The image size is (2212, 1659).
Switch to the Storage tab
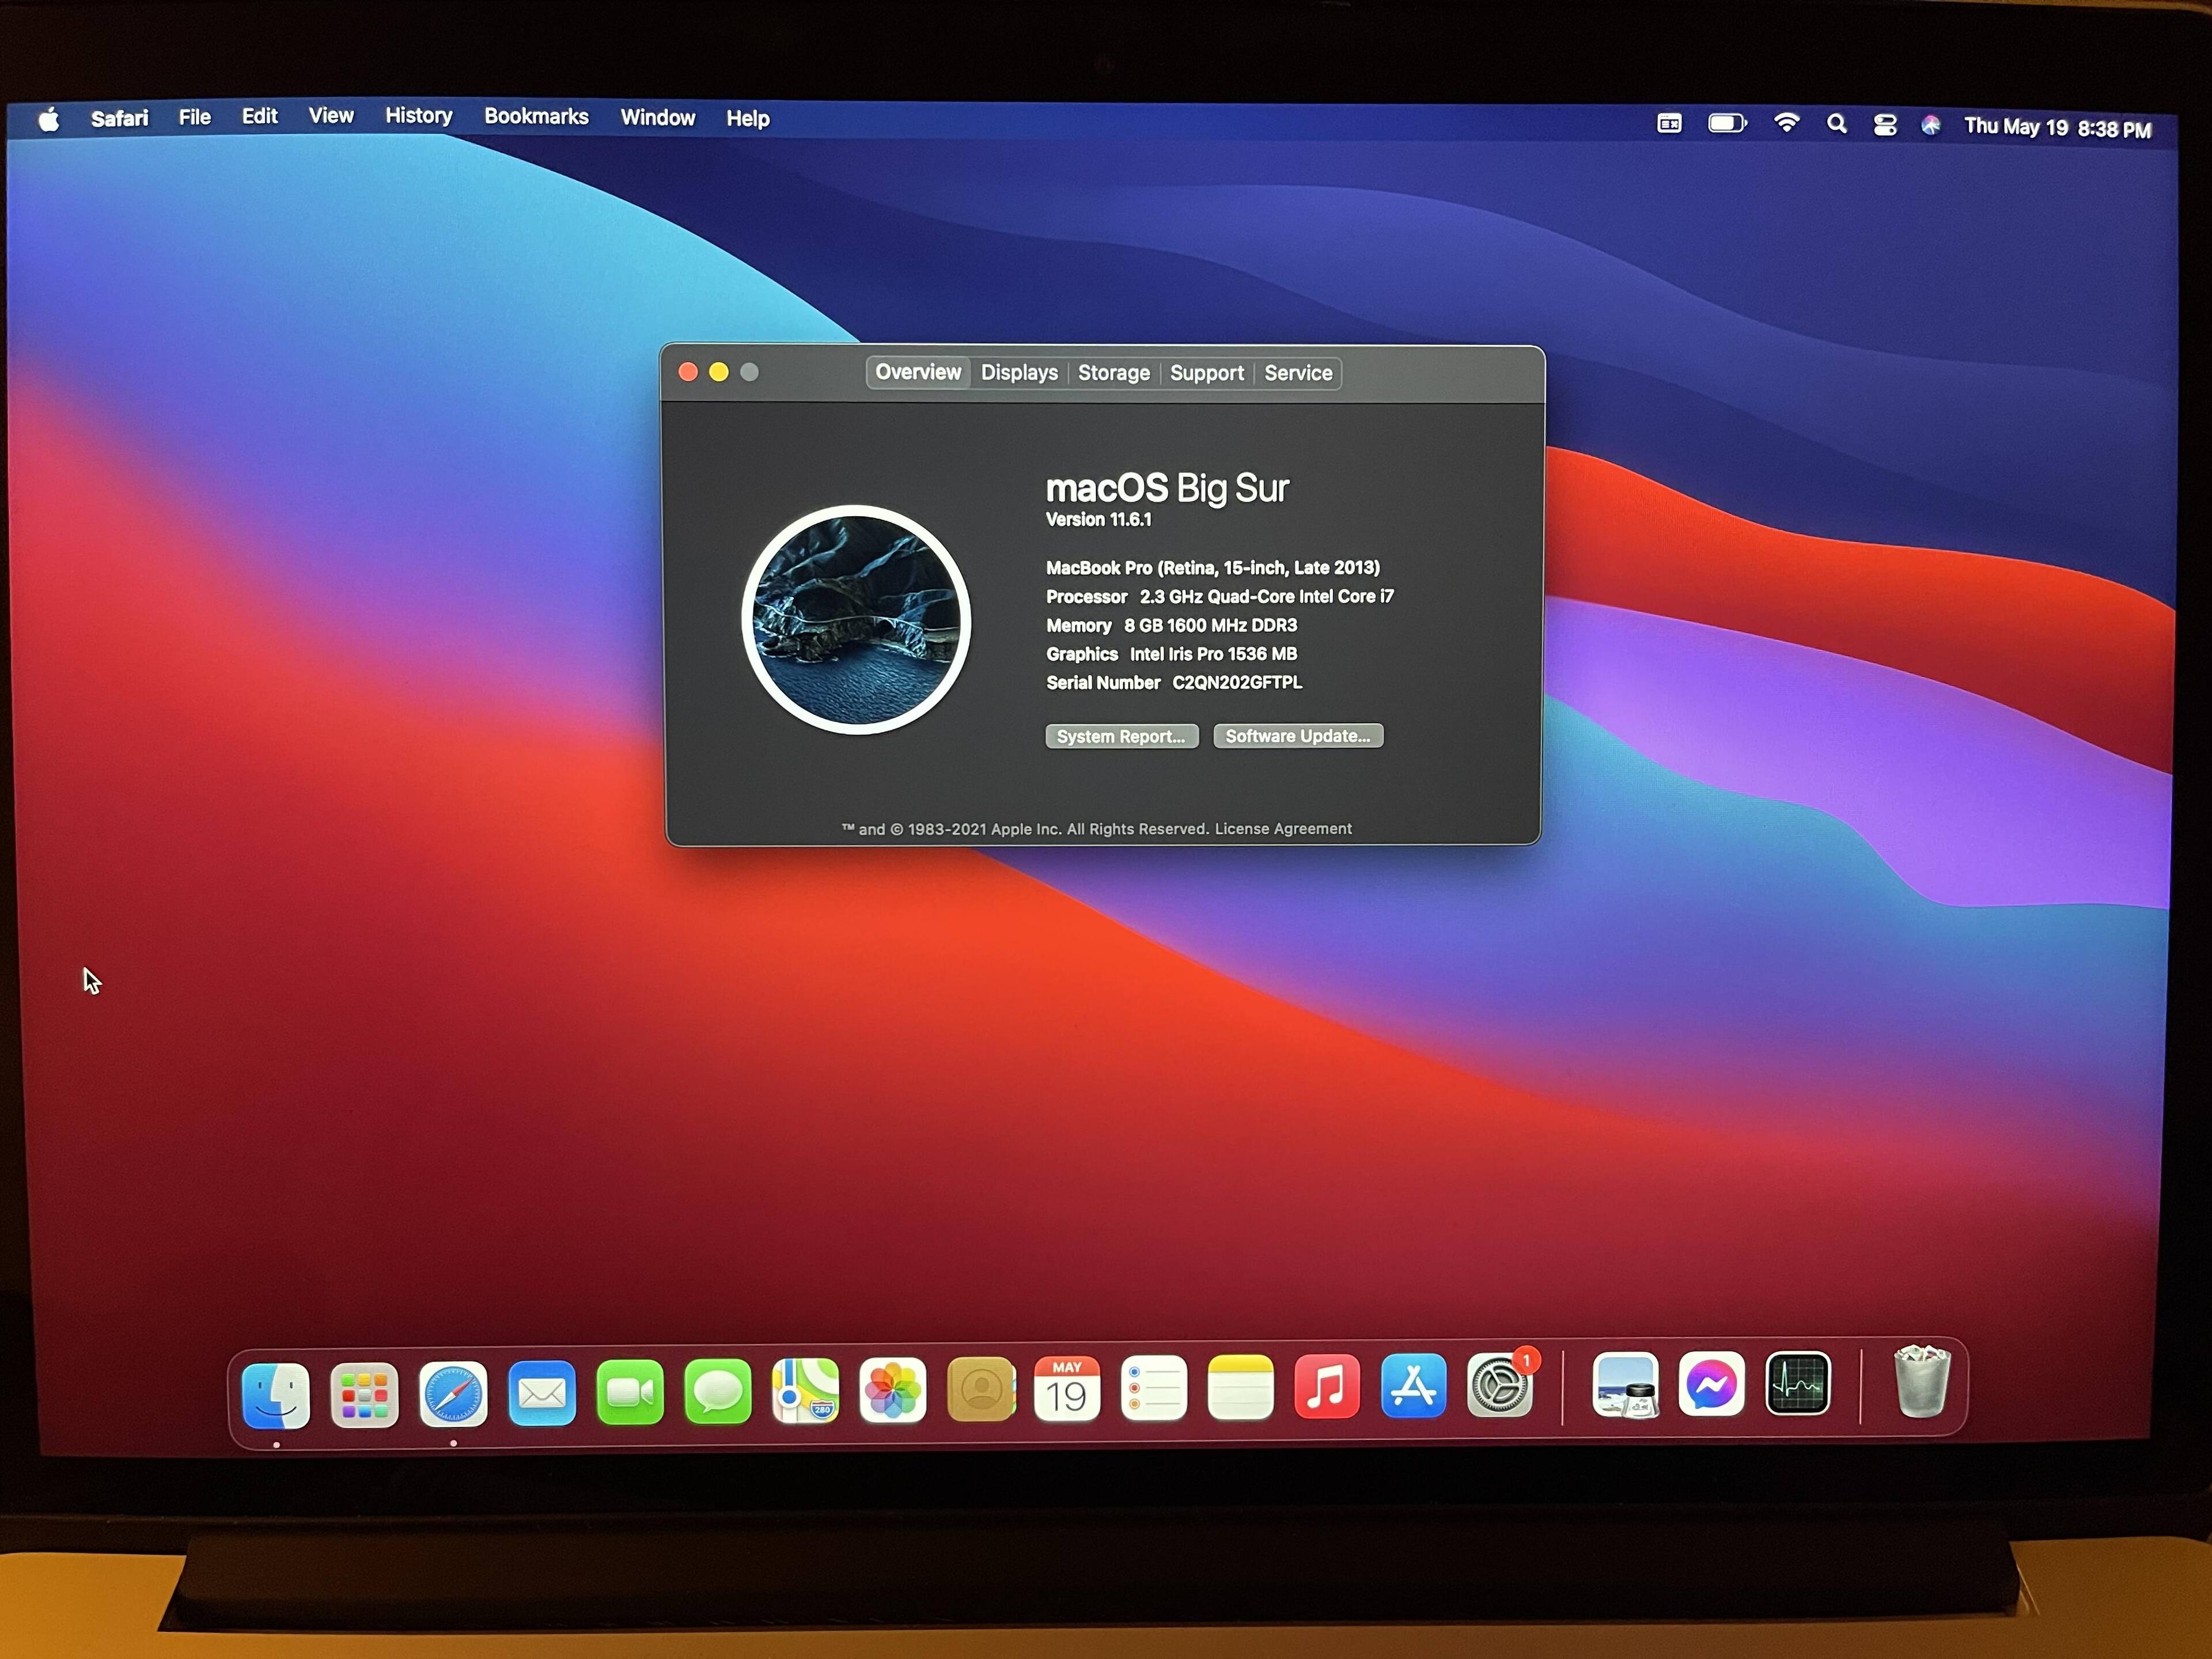1113,373
